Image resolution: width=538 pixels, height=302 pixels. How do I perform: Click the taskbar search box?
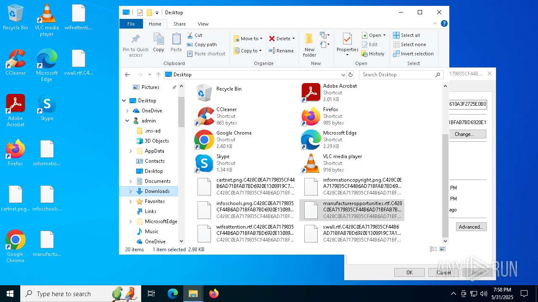coord(81,294)
